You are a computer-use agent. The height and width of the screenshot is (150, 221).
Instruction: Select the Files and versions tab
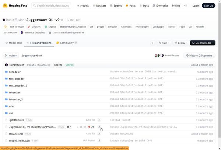tap(39, 43)
